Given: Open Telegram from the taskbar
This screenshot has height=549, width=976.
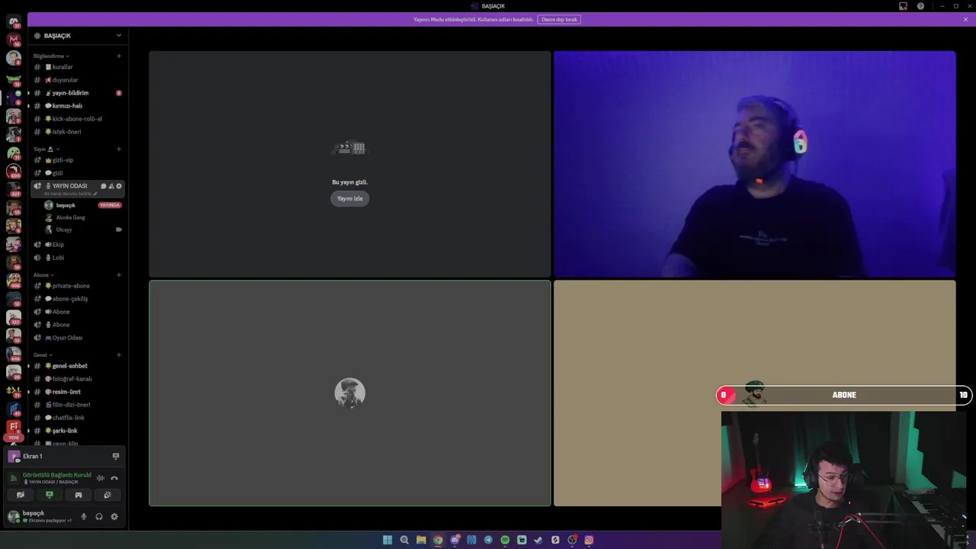Looking at the screenshot, I should [488, 540].
